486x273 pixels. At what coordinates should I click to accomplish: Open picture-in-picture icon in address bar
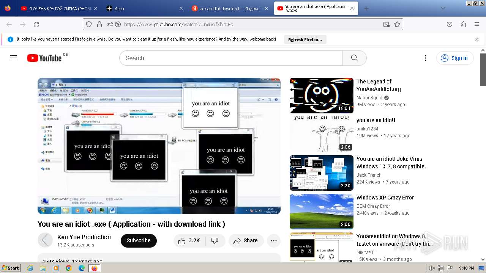[x=386, y=24]
